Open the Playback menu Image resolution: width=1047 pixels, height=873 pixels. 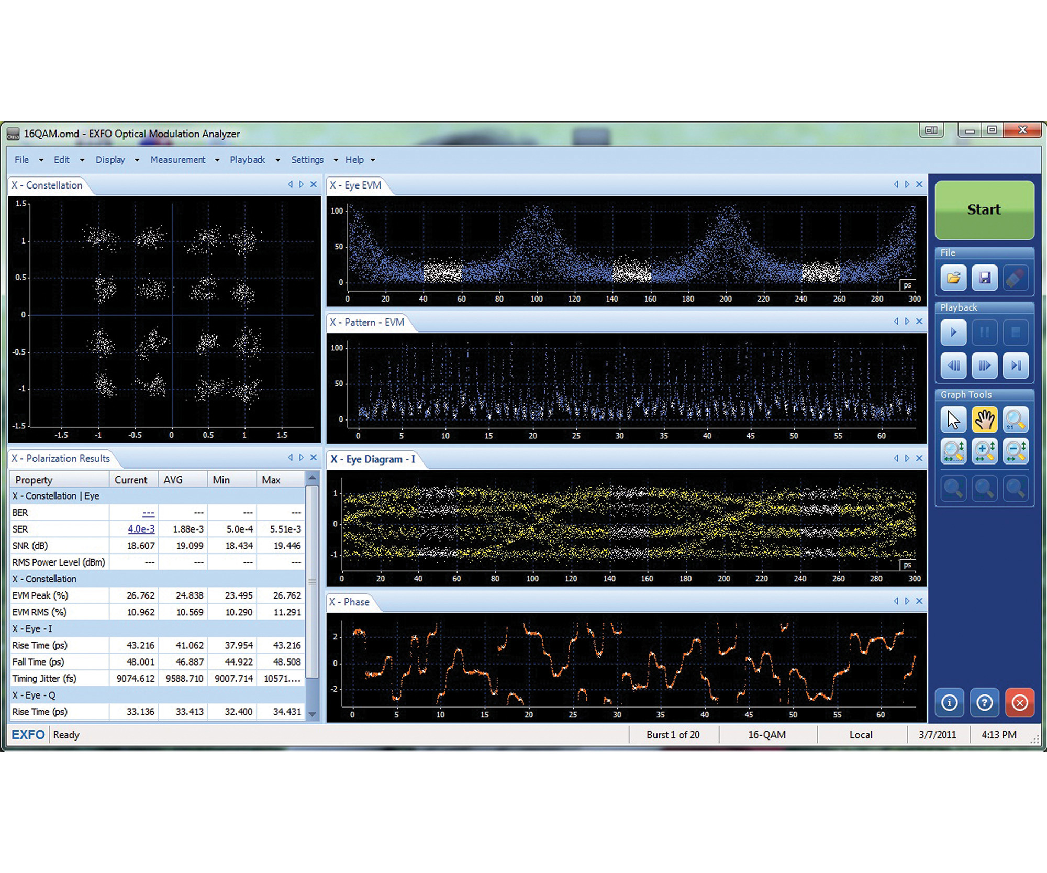(x=247, y=160)
